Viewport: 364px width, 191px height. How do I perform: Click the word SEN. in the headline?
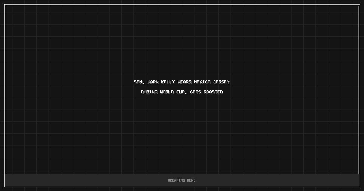139,82
